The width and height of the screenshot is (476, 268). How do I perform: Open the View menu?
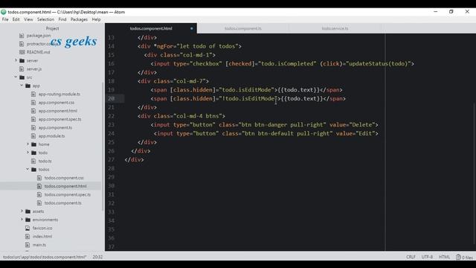click(x=28, y=19)
